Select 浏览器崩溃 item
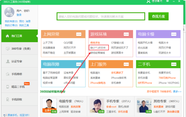Viewport: 186px width, 117px height. [x=49, y=48]
